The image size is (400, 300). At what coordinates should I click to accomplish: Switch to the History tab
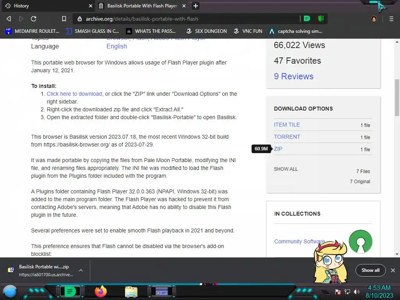48,6
